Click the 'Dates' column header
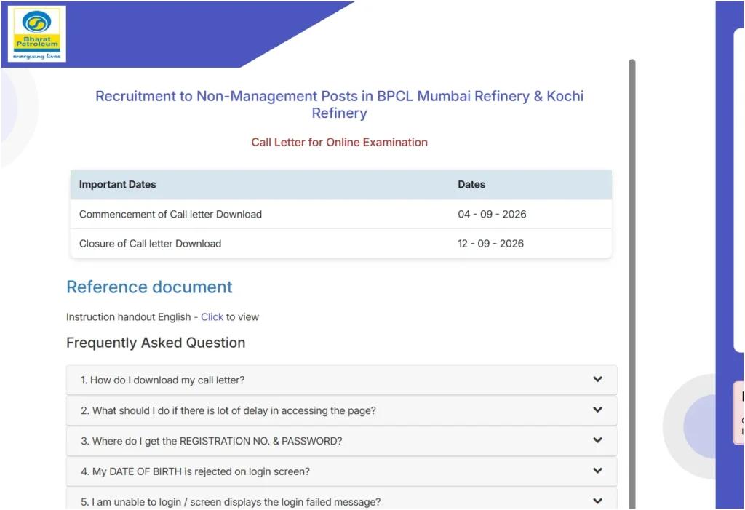The image size is (745, 510). (x=471, y=184)
